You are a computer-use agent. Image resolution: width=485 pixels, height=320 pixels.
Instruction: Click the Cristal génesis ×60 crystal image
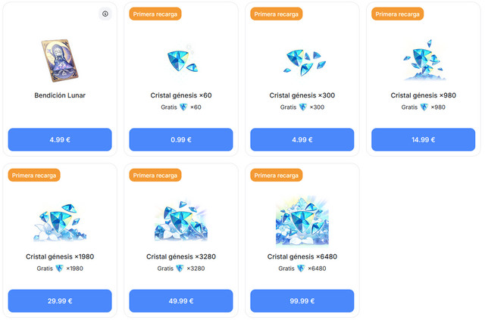coord(180,59)
